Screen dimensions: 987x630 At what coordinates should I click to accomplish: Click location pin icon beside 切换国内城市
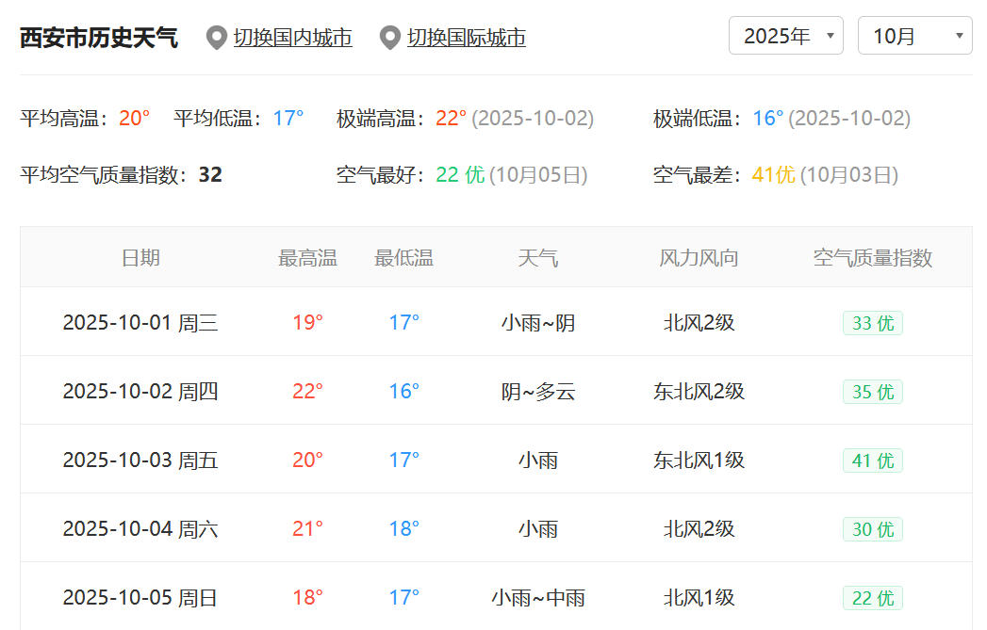click(x=217, y=39)
